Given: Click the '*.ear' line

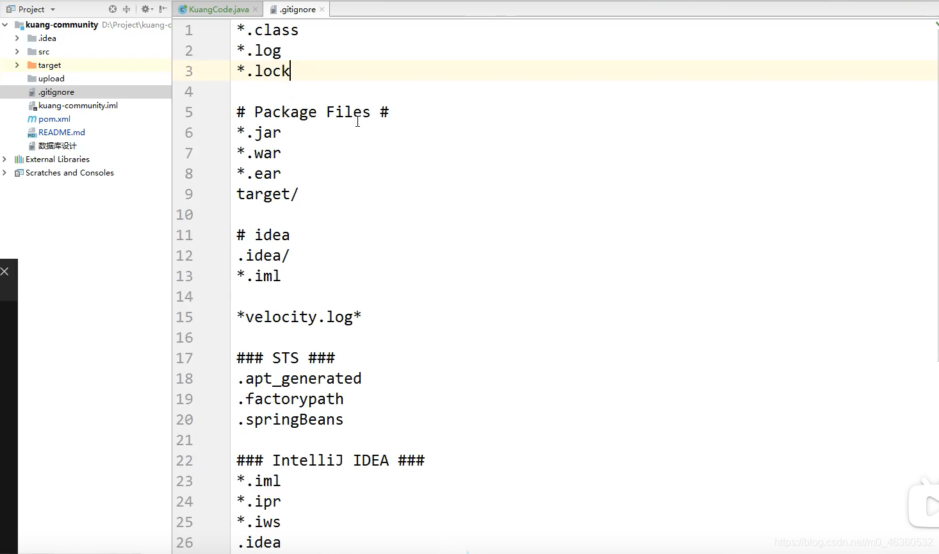Looking at the screenshot, I should pos(259,174).
